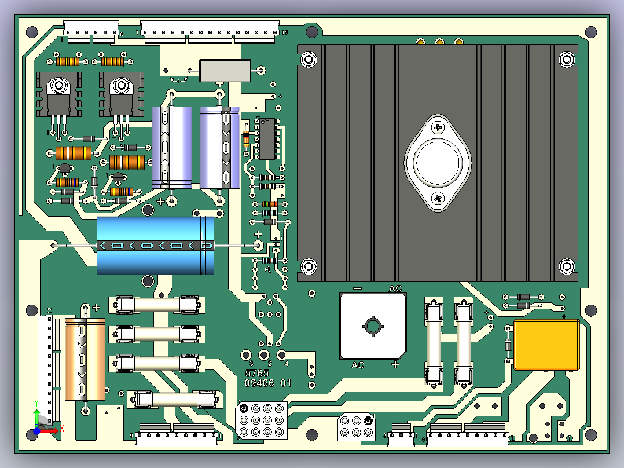The height and width of the screenshot is (468, 624).
Task: Pick the topmost horizontal fuse
Action: (157, 305)
